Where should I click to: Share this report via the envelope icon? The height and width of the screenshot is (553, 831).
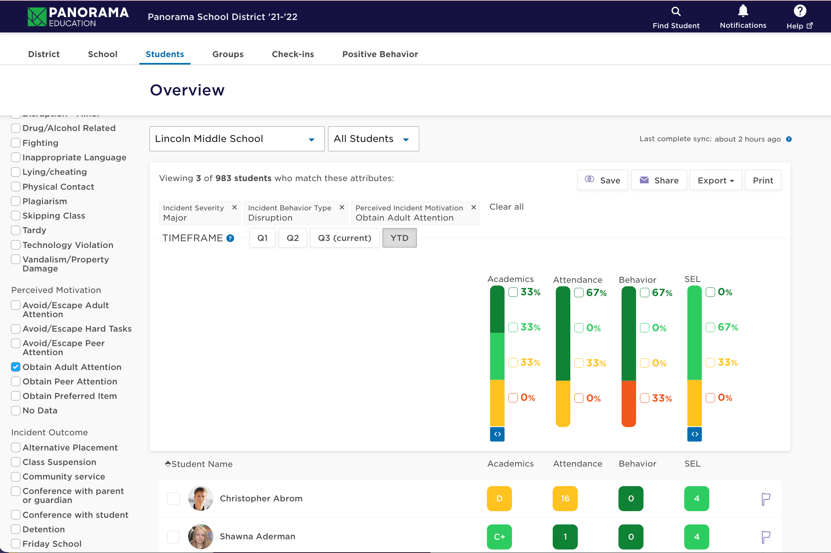pyautogui.click(x=659, y=180)
